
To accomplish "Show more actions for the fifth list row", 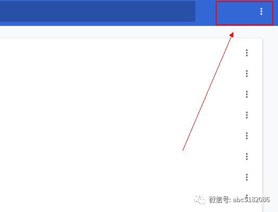I will tap(247, 136).
